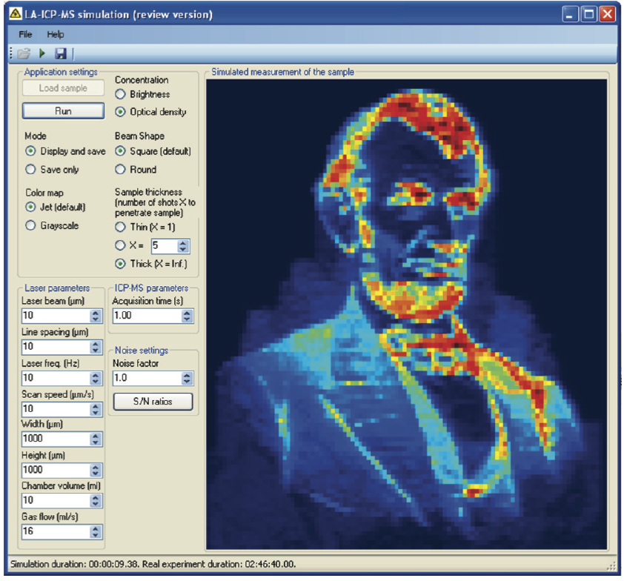Screen dimensions: 624x581
Task: Click the Noise factor spinner arrows
Action: pyautogui.click(x=187, y=378)
